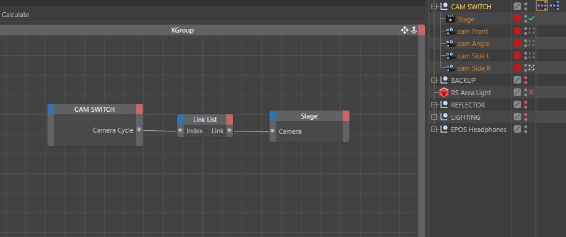Click the red XGroup output corner

[x=421, y=30]
